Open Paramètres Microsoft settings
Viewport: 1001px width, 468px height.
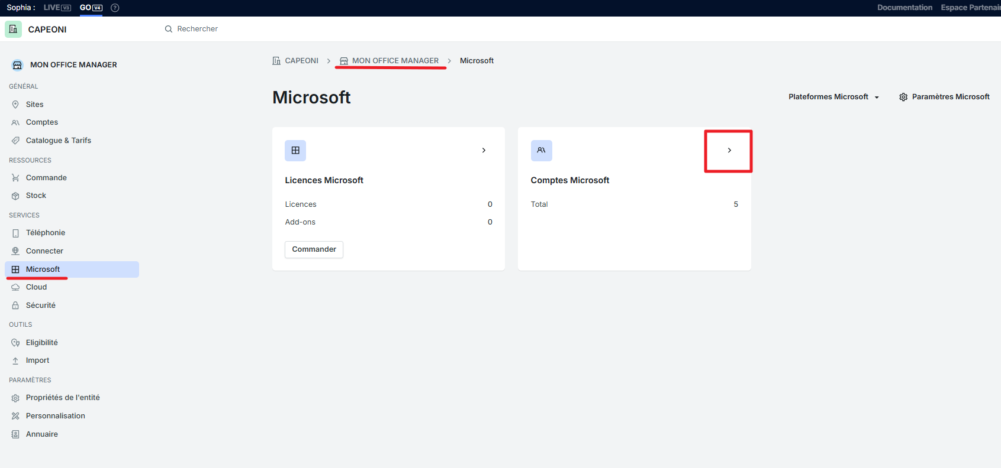point(944,97)
